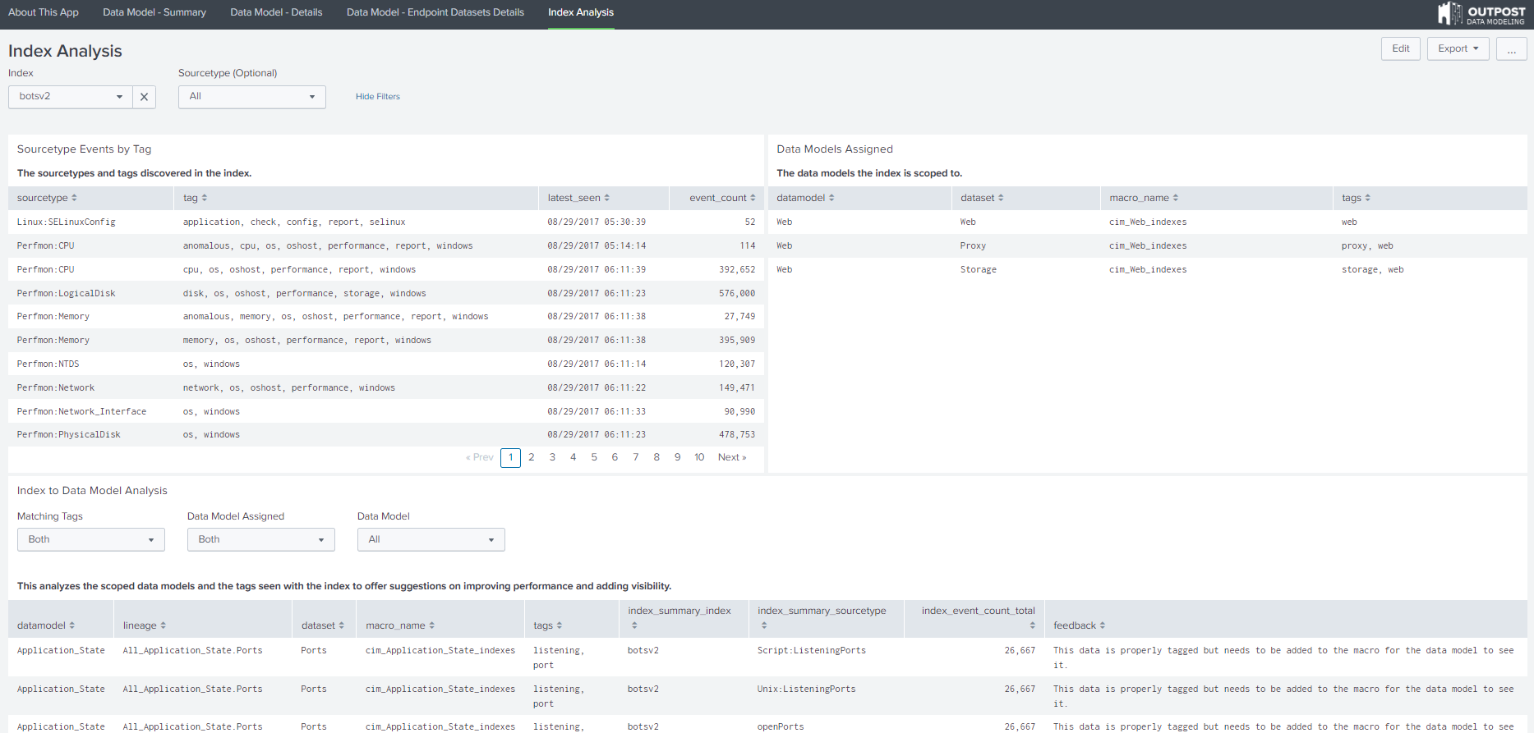Switch to Data Model - Summary tab

coord(154,12)
